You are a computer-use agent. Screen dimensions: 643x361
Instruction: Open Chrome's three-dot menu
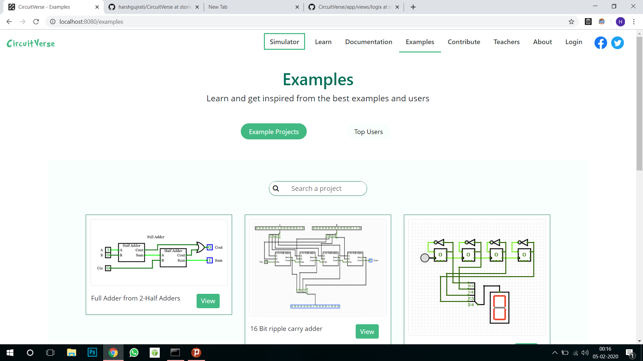(x=634, y=22)
